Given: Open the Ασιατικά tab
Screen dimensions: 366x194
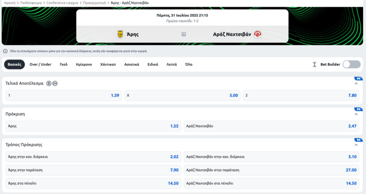Looking at the screenshot, I should pyautogui.click(x=132, y=64).
